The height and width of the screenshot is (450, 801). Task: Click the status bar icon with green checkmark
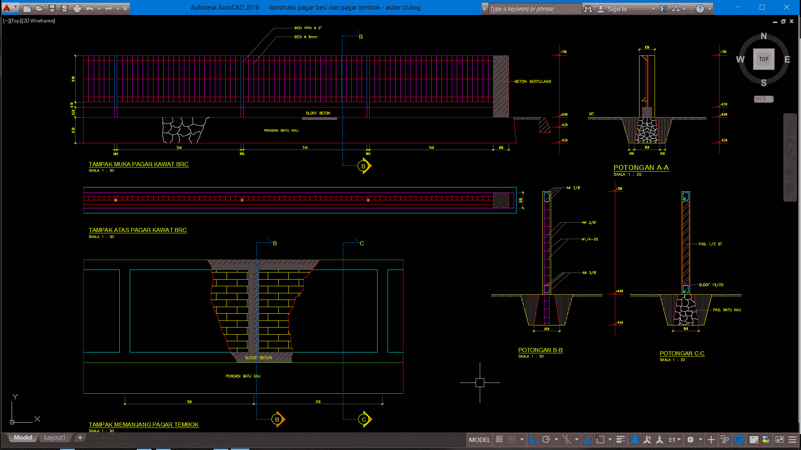click(766, 440)
